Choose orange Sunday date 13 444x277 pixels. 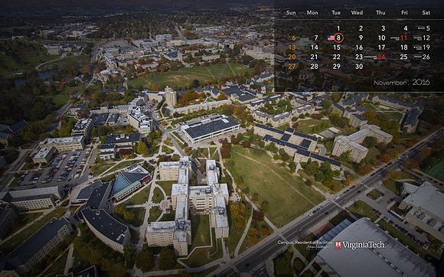point(292,47)
